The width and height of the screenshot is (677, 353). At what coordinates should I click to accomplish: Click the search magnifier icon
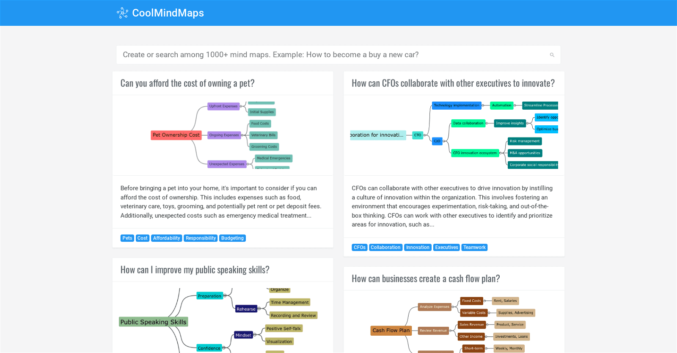click(x=552, y=55)
